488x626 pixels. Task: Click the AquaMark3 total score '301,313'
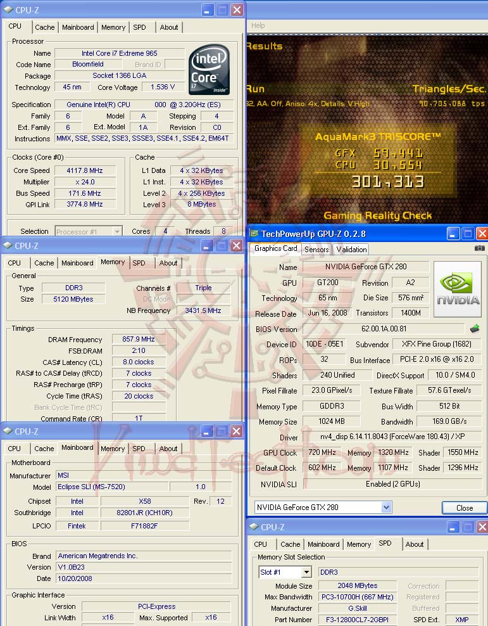pyautogui.click(x=388, y=182)
